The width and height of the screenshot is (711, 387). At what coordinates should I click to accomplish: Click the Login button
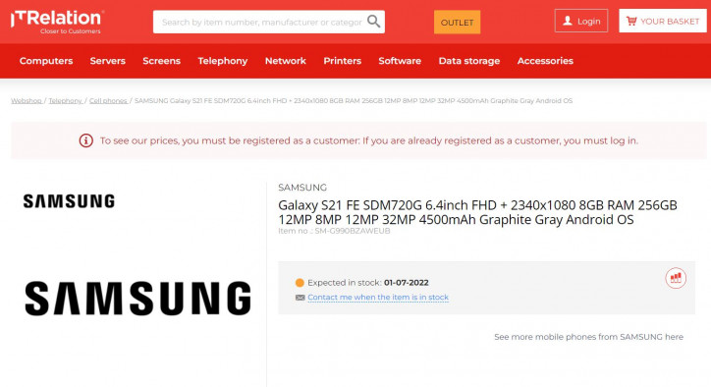click(x=580, y=21)
